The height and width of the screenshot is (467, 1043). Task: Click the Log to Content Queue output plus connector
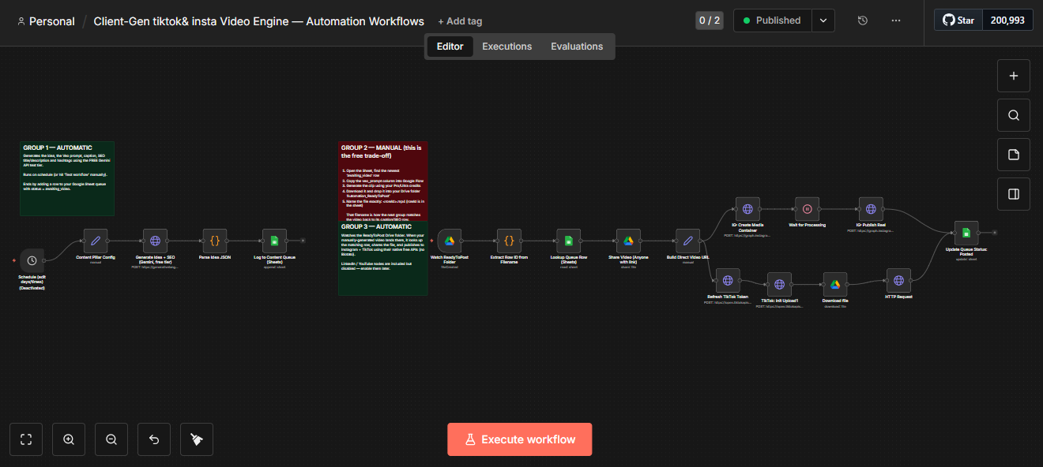[x=303, y=241]
